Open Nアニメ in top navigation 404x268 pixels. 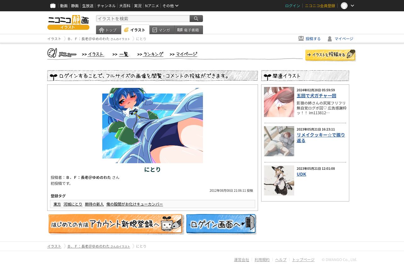click(x=152, y=6)
